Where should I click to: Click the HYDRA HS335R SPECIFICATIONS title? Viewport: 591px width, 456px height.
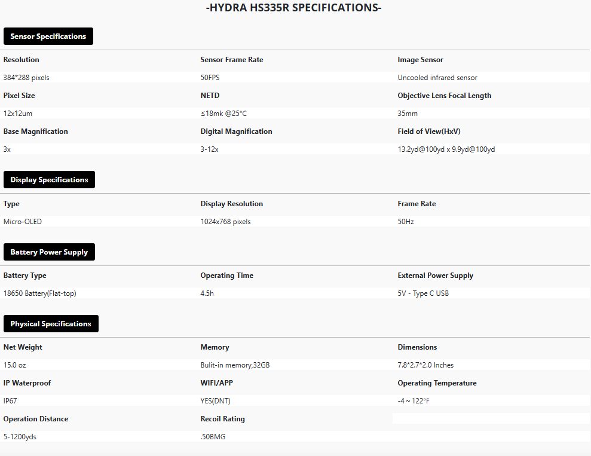pos(293,8)
